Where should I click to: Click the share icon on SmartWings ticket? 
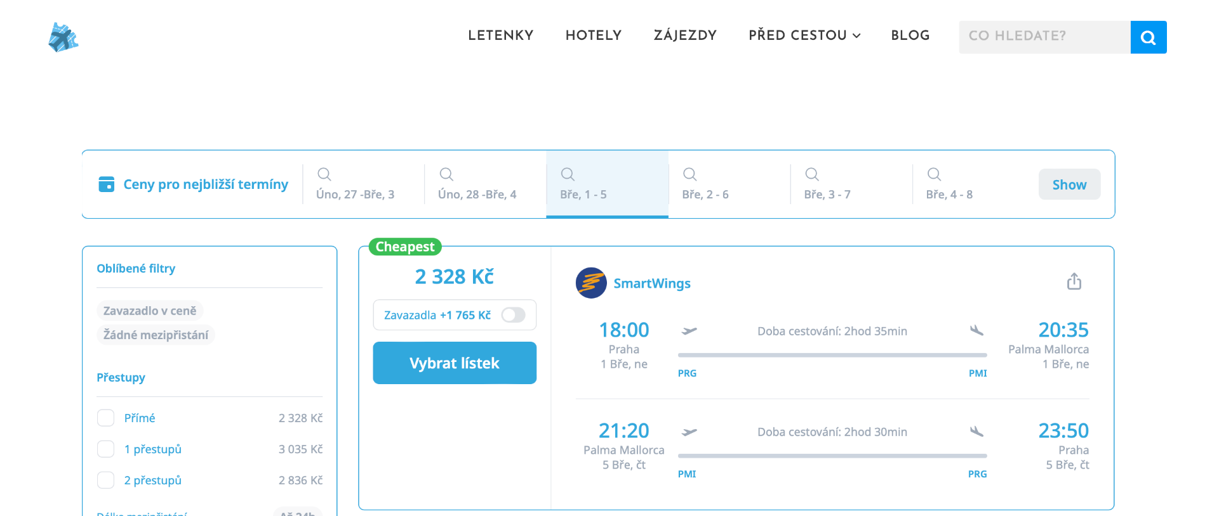coord(1074,281)
